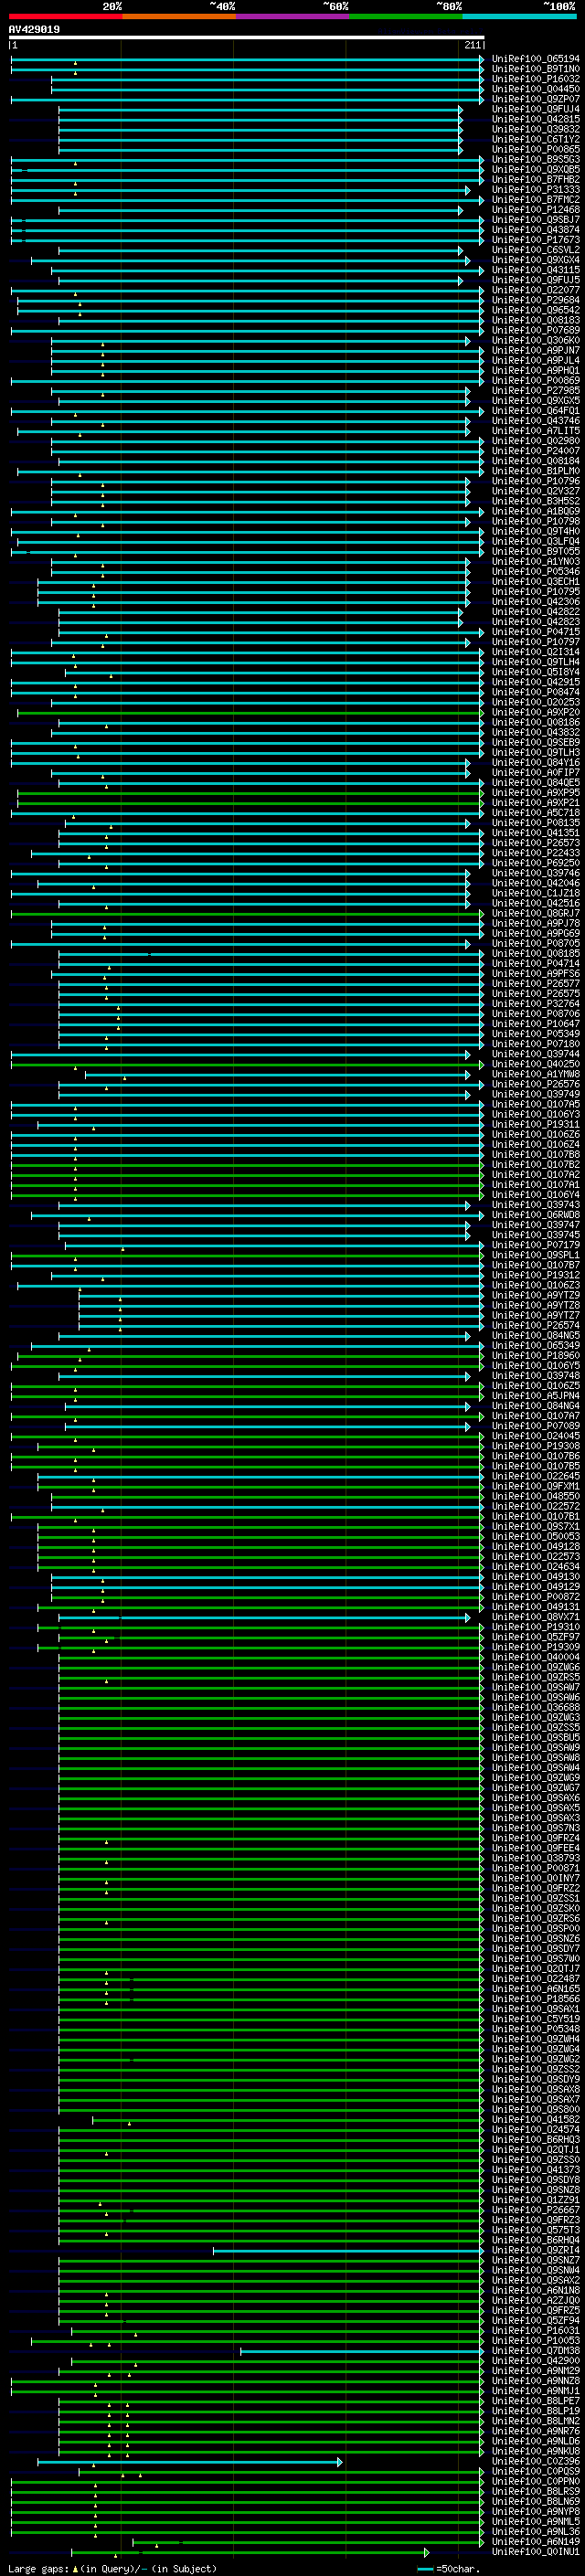Click the cyan alignment bar of UniRef100_Q9ZRI4
This screenshot has width=585, height=2576.
(x=348, y=2250)
